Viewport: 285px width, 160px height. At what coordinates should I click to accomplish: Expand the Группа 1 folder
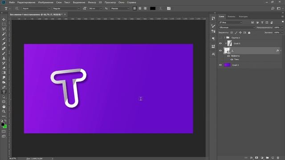224,38
